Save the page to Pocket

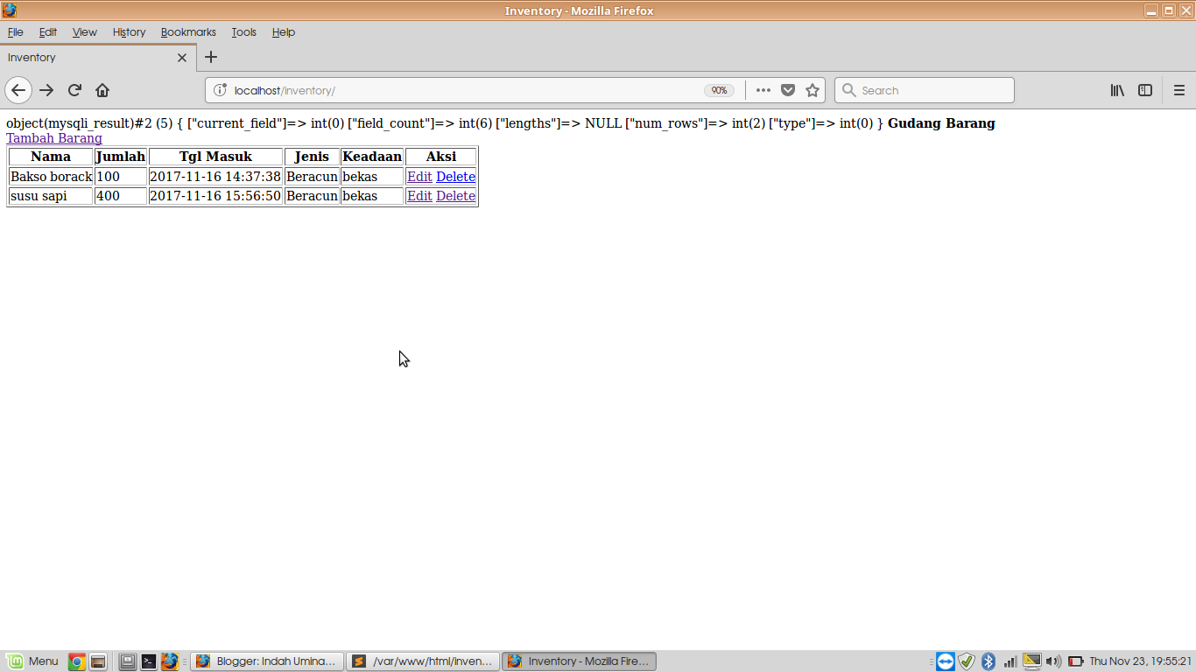tap(787, 90)
